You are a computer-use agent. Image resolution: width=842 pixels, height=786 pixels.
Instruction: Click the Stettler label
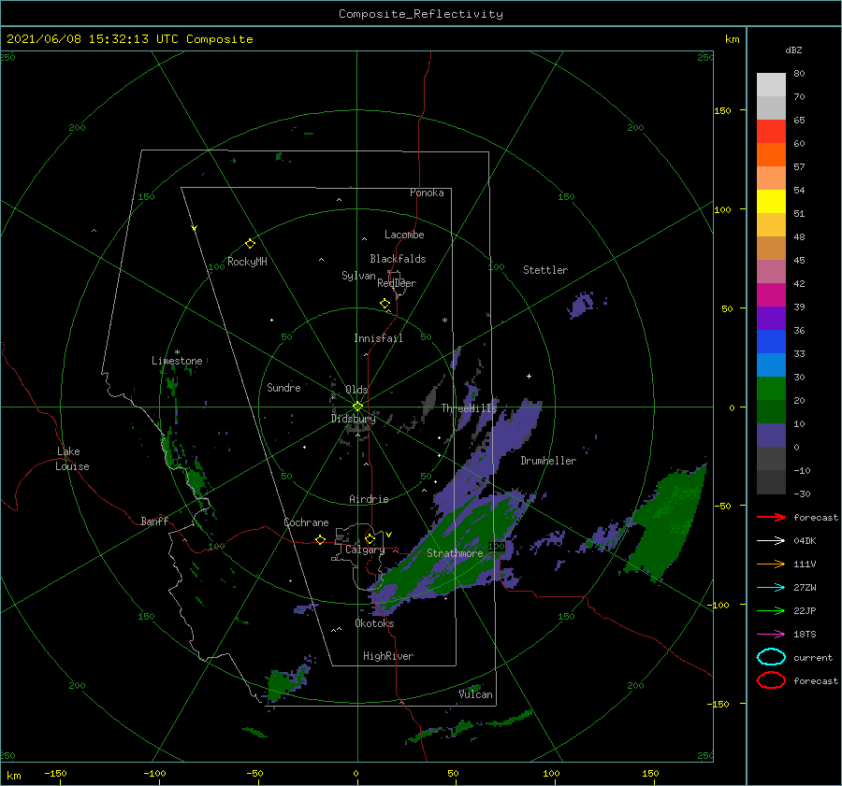[545, 270]
